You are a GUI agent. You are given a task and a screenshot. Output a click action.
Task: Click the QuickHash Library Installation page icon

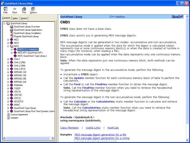(x=12, y=33)
